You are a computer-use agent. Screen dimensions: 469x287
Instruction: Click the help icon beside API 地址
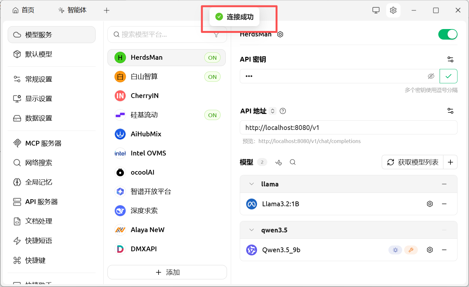coord(283,111)
